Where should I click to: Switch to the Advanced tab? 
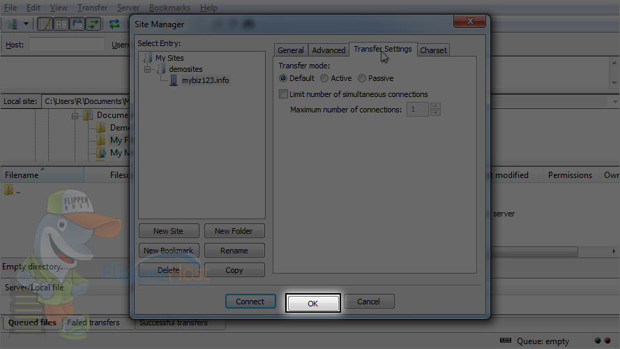click(x=328, y=50)
